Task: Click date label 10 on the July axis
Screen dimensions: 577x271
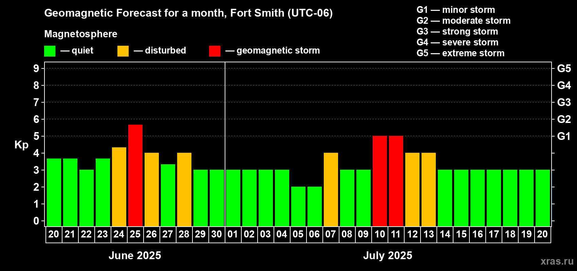Action: point(379,234)
